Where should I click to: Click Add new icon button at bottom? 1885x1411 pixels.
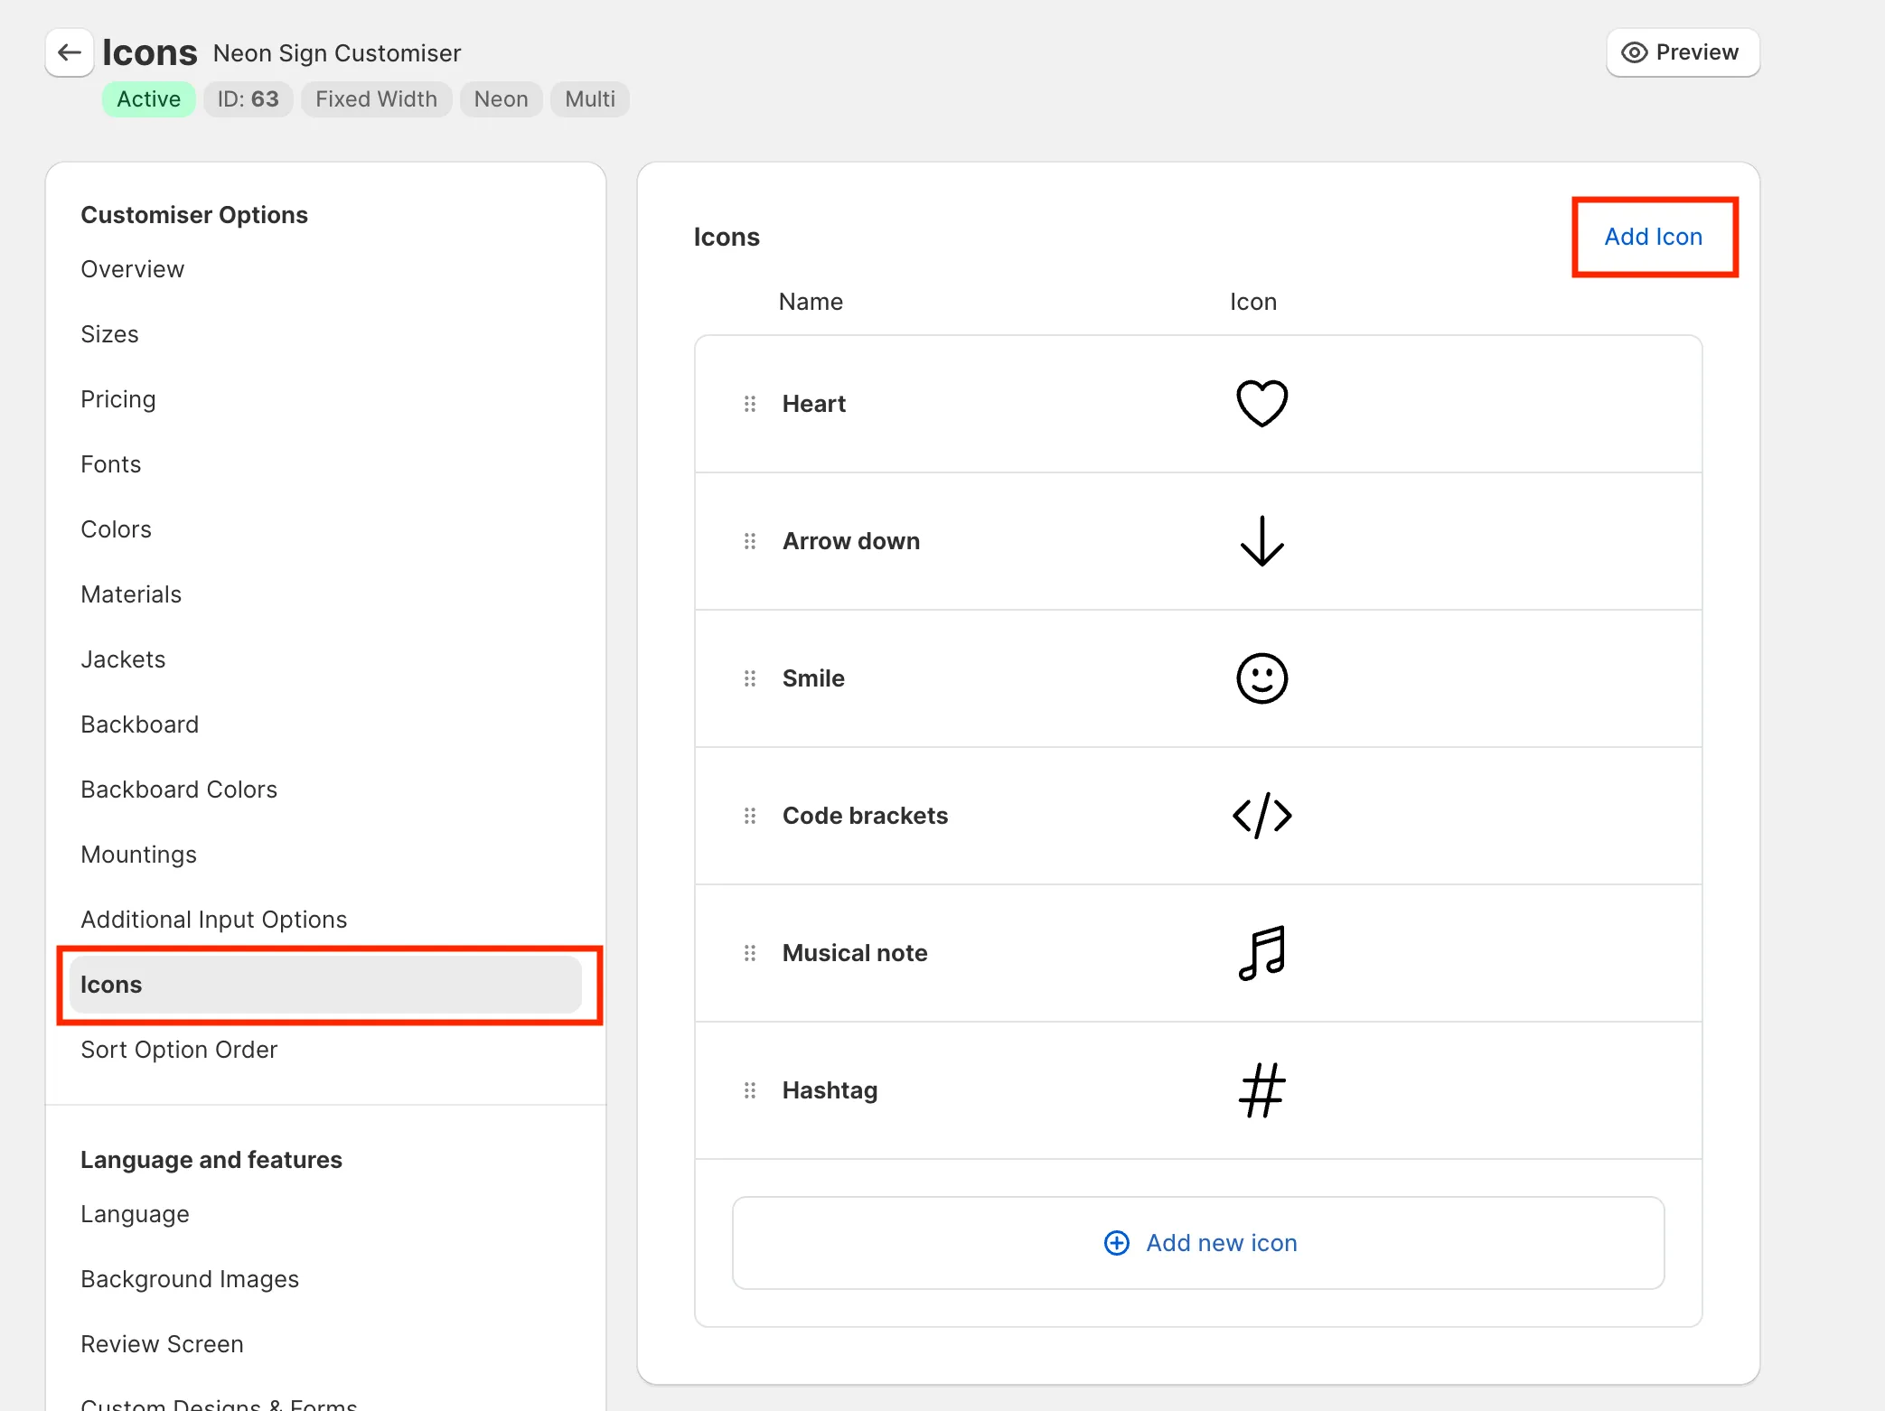point(1199,1242)
